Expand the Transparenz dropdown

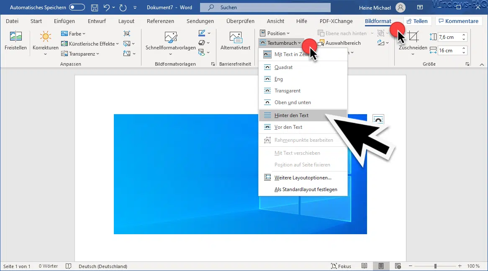(80, 54)
